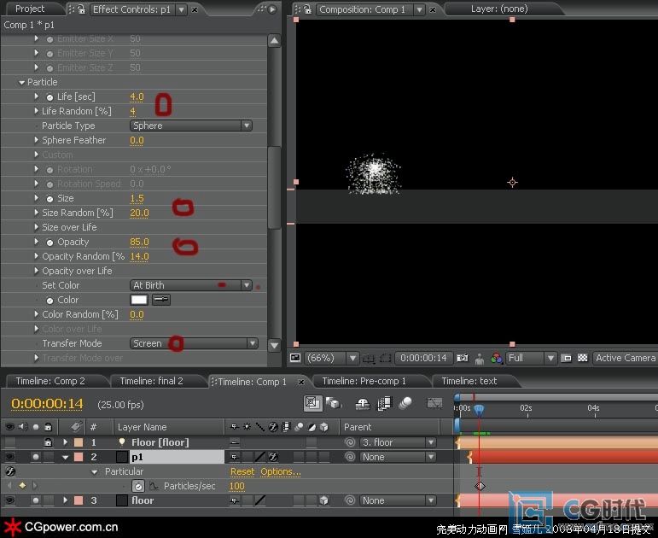Open Particular Options link
Screen dimensions: 658x538
tap(281, 471)
